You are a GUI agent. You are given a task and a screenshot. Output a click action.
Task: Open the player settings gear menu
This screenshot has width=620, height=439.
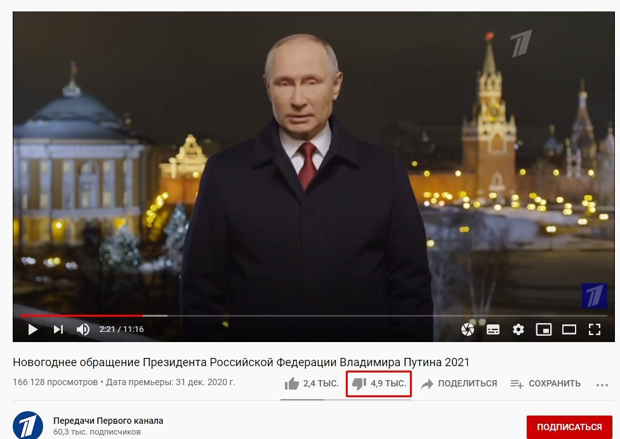coord(518,329)
